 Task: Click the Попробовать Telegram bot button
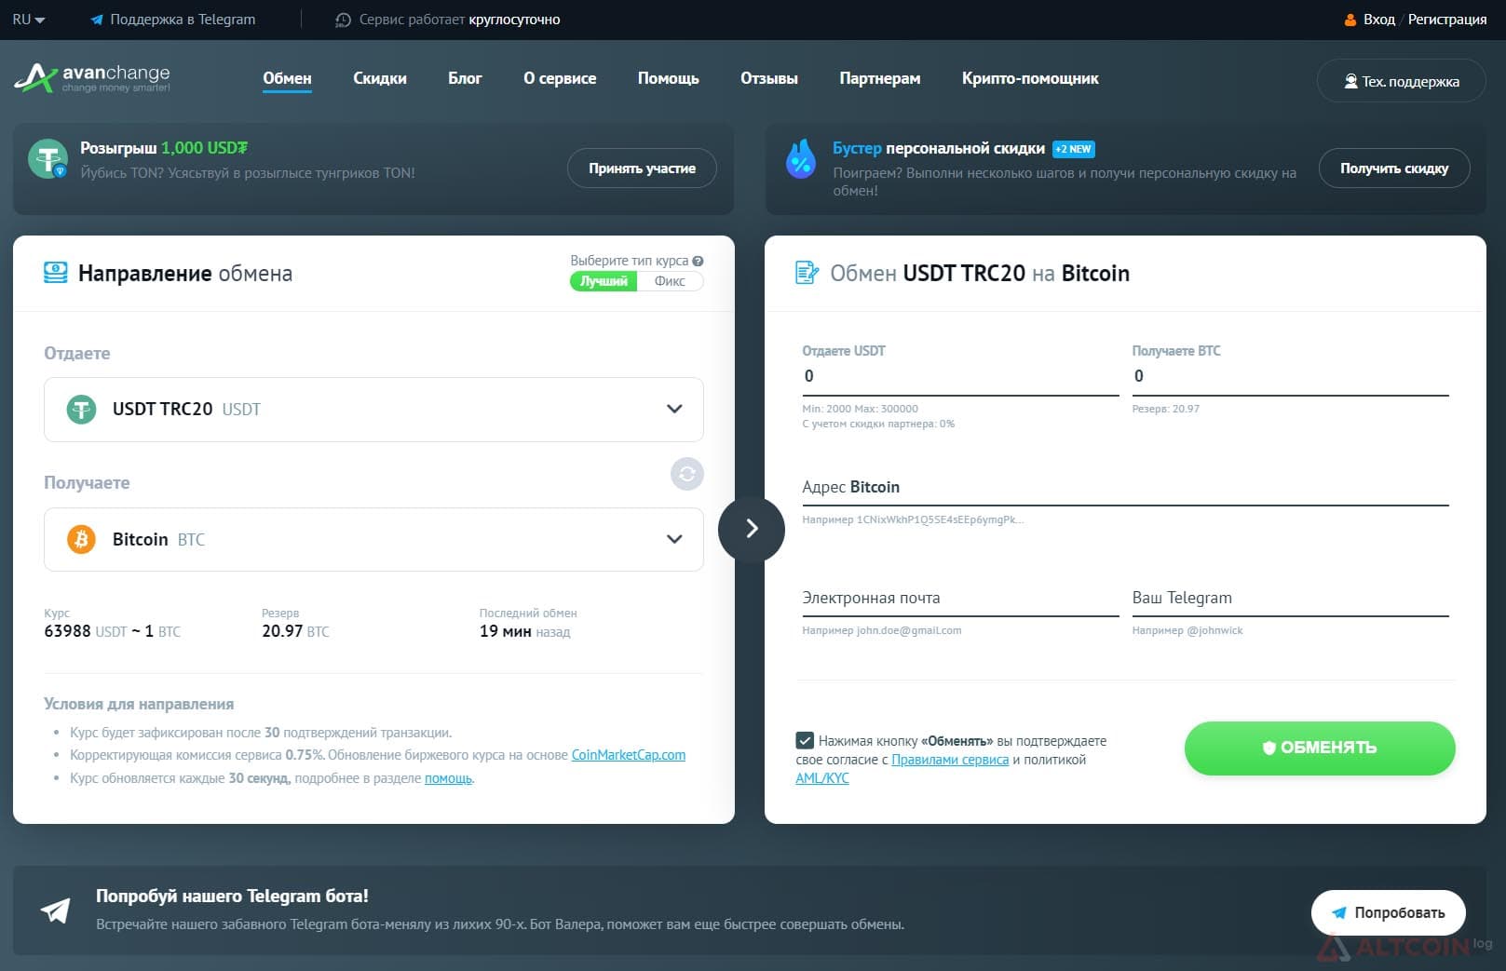pos(1388,913)
